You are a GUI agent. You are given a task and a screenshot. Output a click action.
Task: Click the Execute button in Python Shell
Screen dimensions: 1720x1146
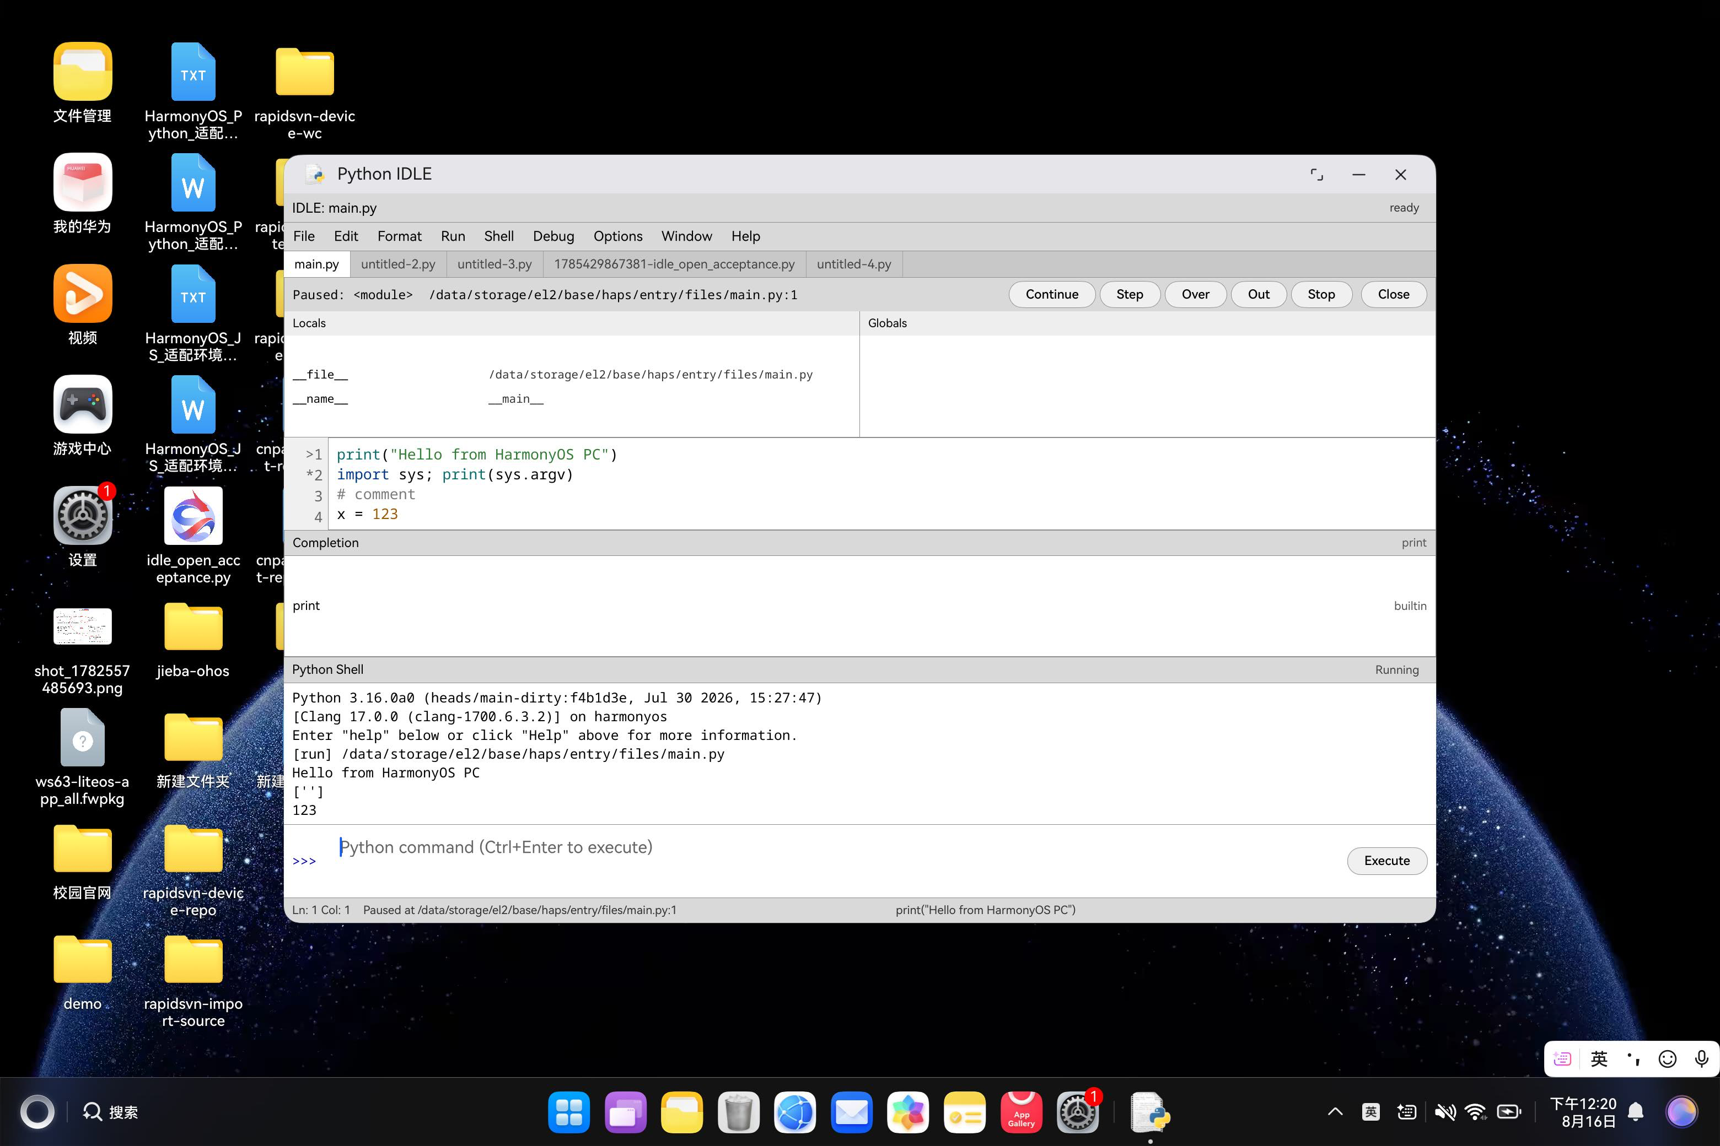coord(1386,860)
